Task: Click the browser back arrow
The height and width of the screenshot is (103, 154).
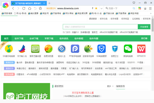Action: [x=13, y=8]
